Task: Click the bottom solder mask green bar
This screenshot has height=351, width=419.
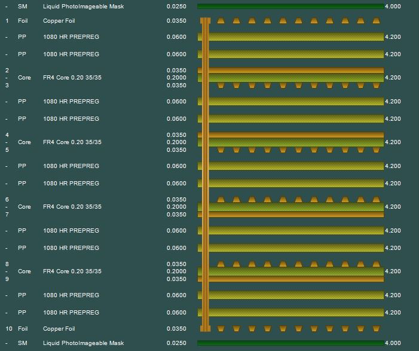Action: point(290,343)
